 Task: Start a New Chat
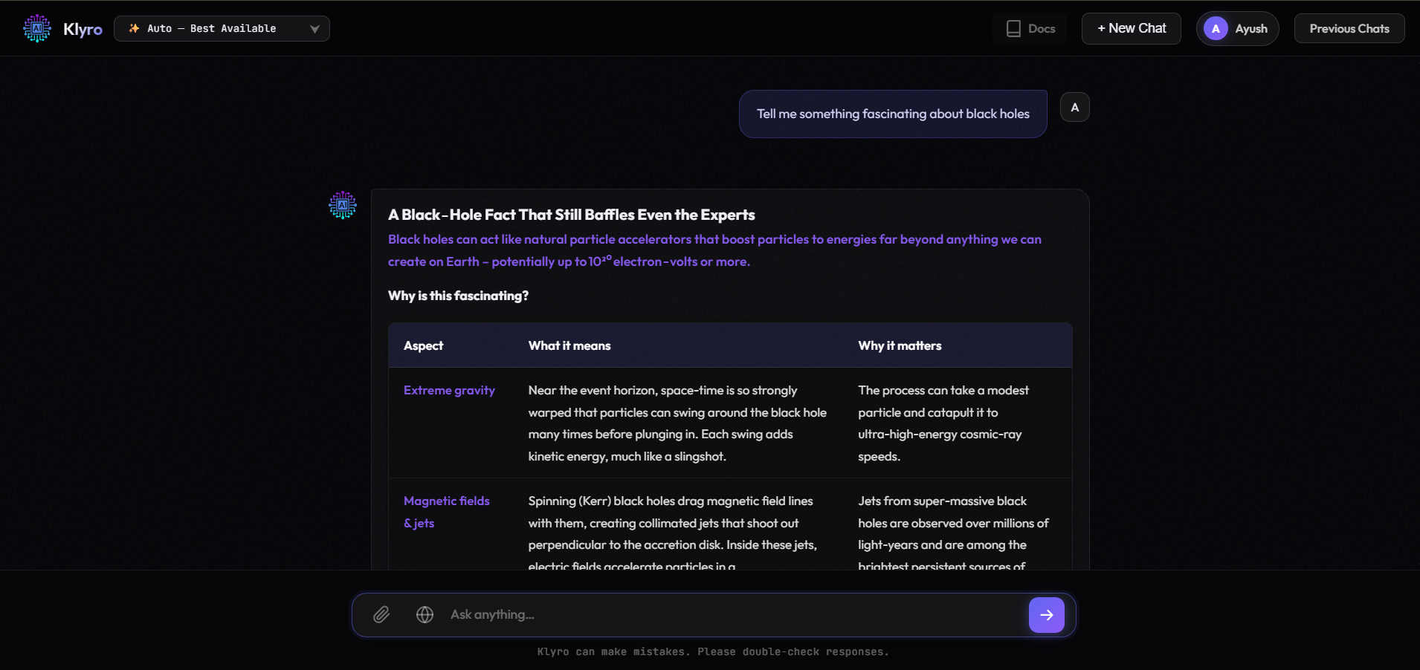1131,28
